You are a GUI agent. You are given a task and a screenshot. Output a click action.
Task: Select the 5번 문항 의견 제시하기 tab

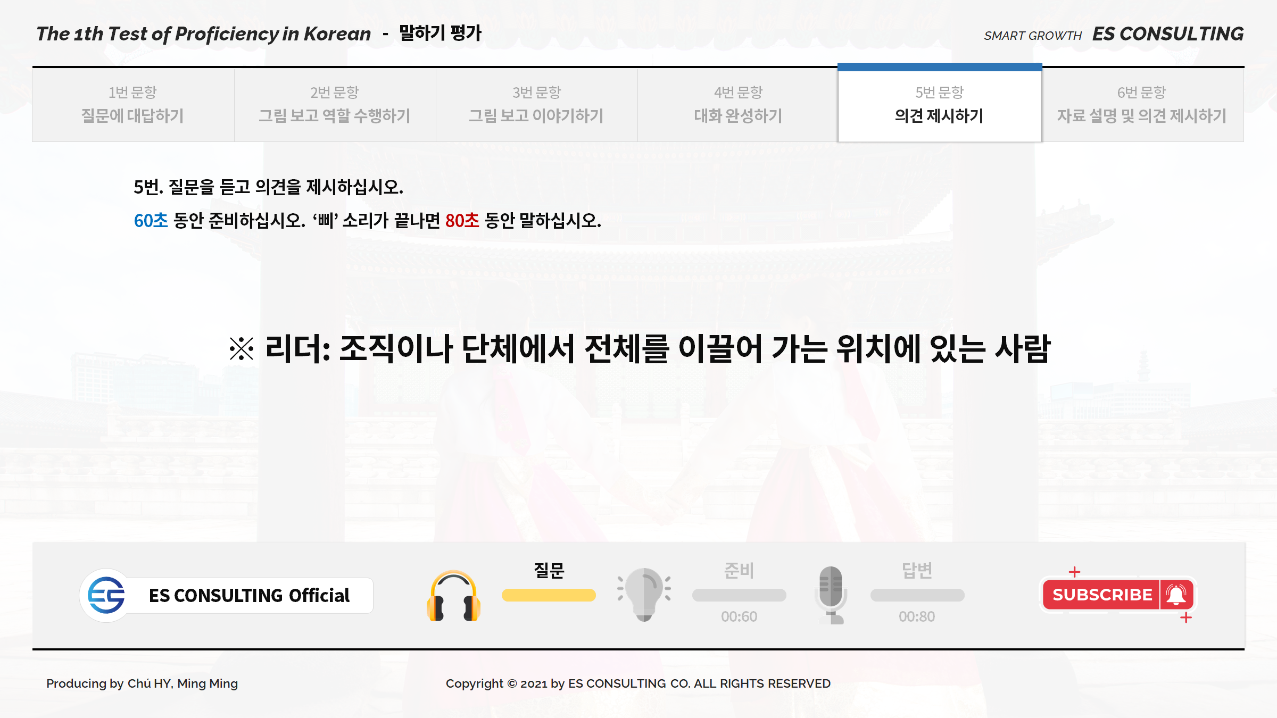point(939,104)
